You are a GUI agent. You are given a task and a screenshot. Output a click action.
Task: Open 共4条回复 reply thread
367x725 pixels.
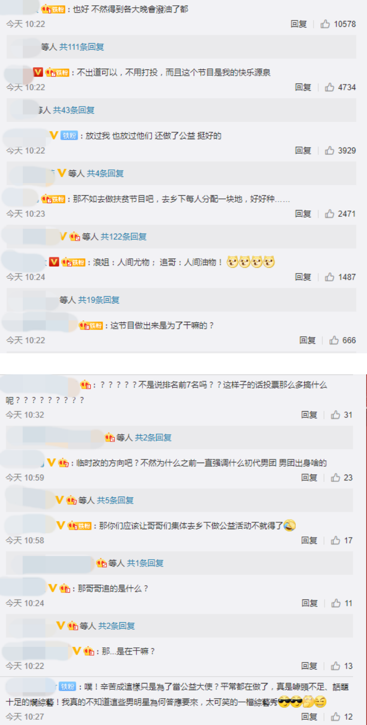click(105, 173)
